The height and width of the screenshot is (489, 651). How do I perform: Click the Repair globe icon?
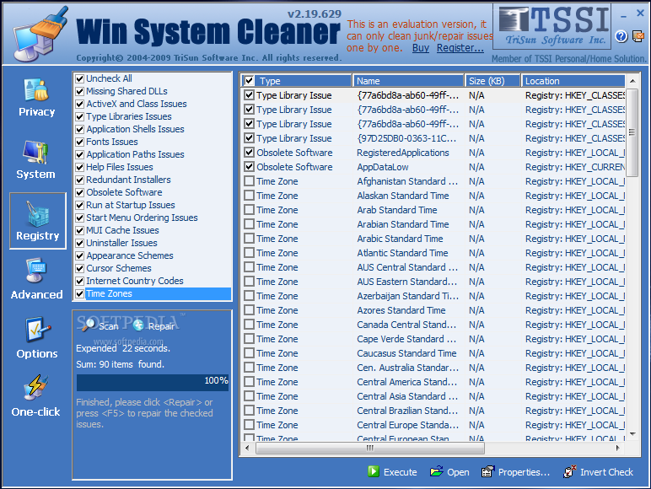pyautogui.click(x=138, y=325)
